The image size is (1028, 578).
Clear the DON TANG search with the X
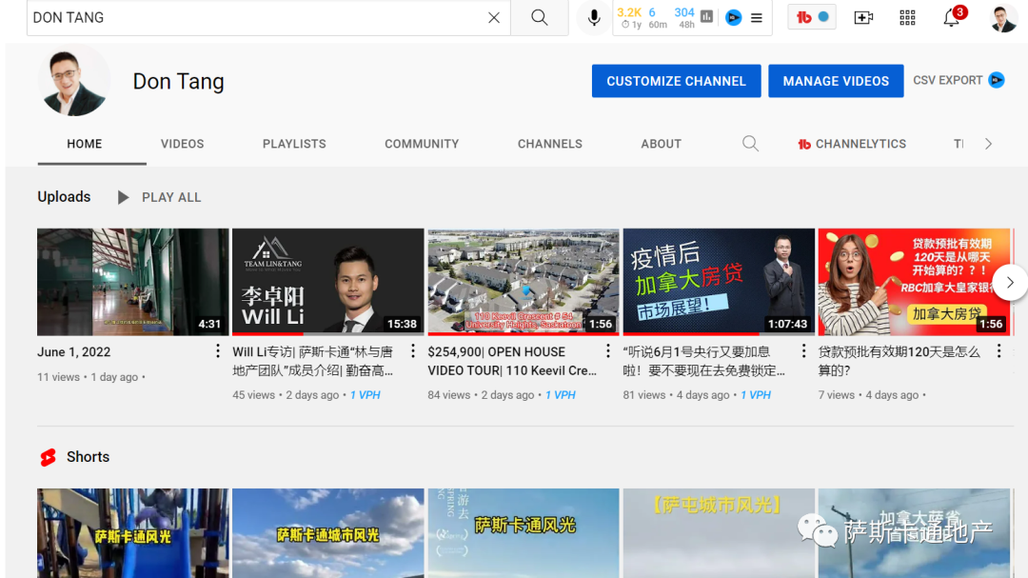click(493, 17)
